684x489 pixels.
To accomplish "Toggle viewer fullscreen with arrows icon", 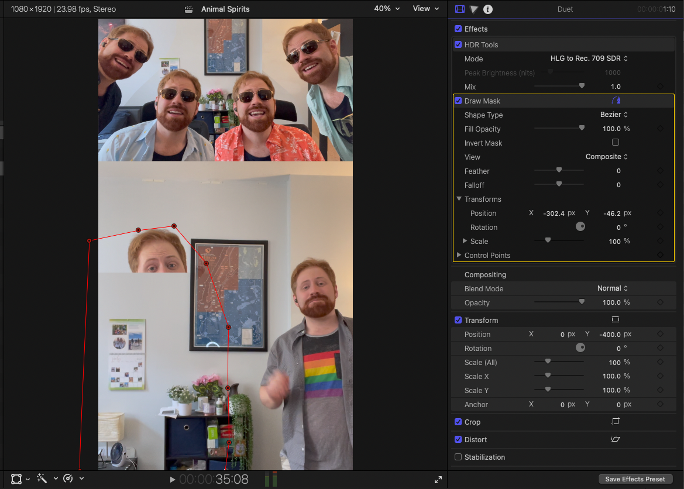I will 438,480.
